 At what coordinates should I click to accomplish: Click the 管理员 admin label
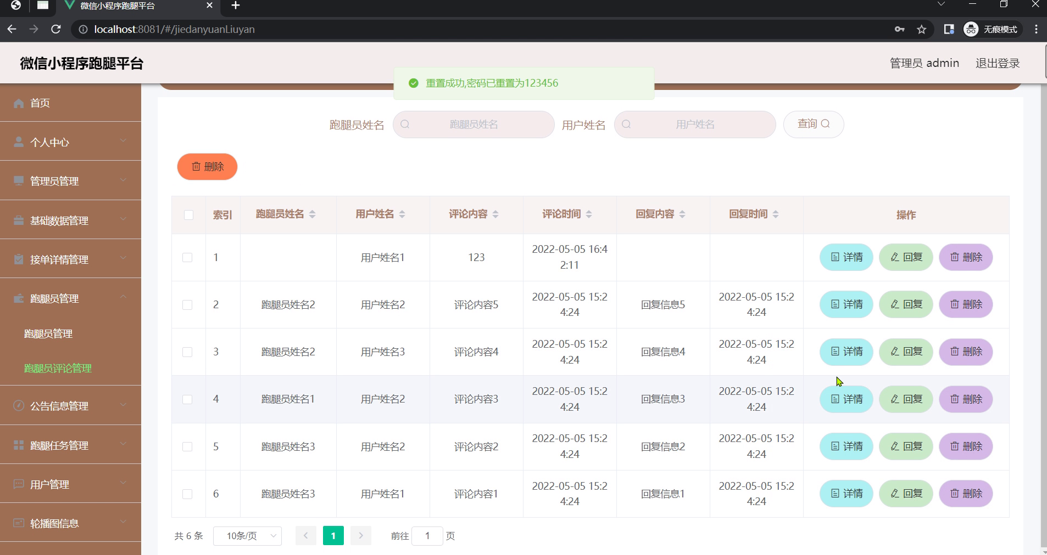pyautogui.click(x=924, y=63)
